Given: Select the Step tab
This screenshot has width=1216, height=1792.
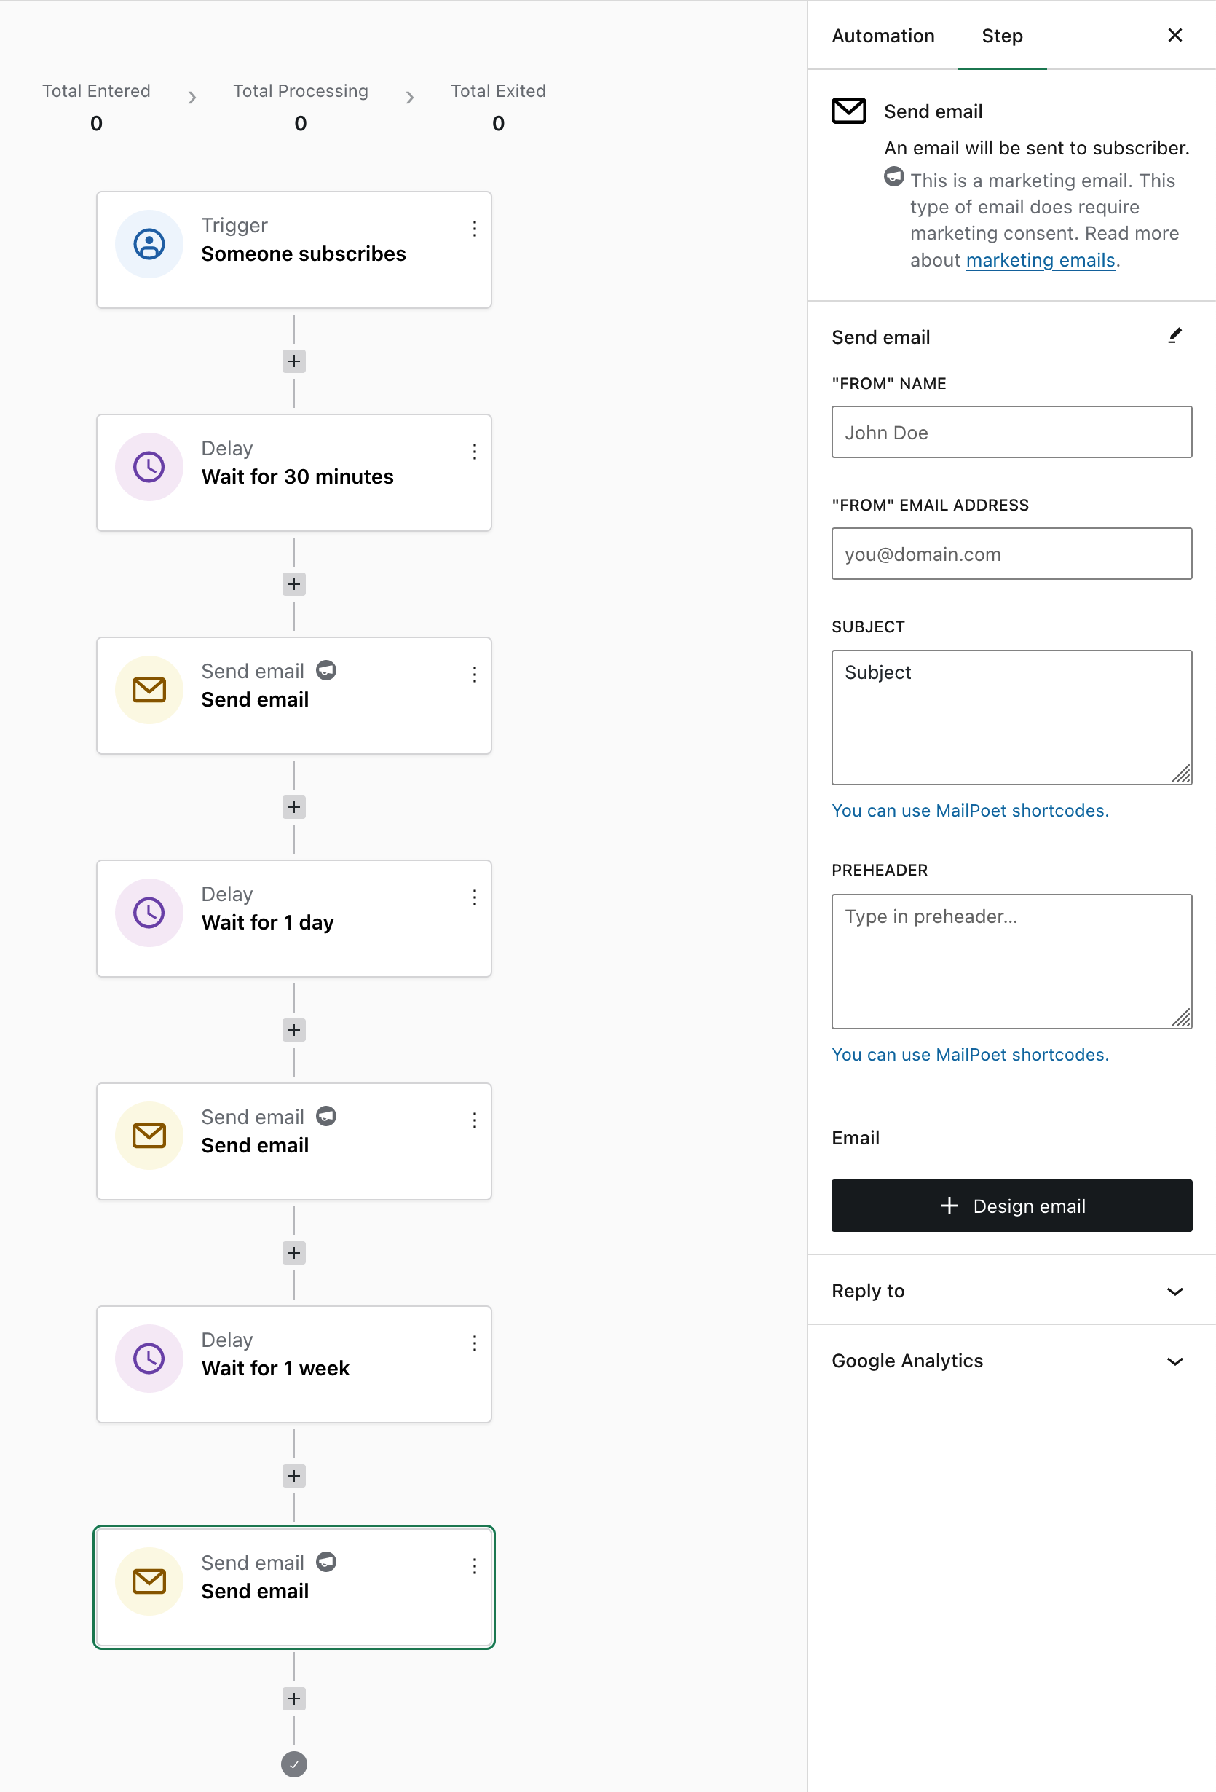Looking at the screenshot, I should pos(1002,36).
